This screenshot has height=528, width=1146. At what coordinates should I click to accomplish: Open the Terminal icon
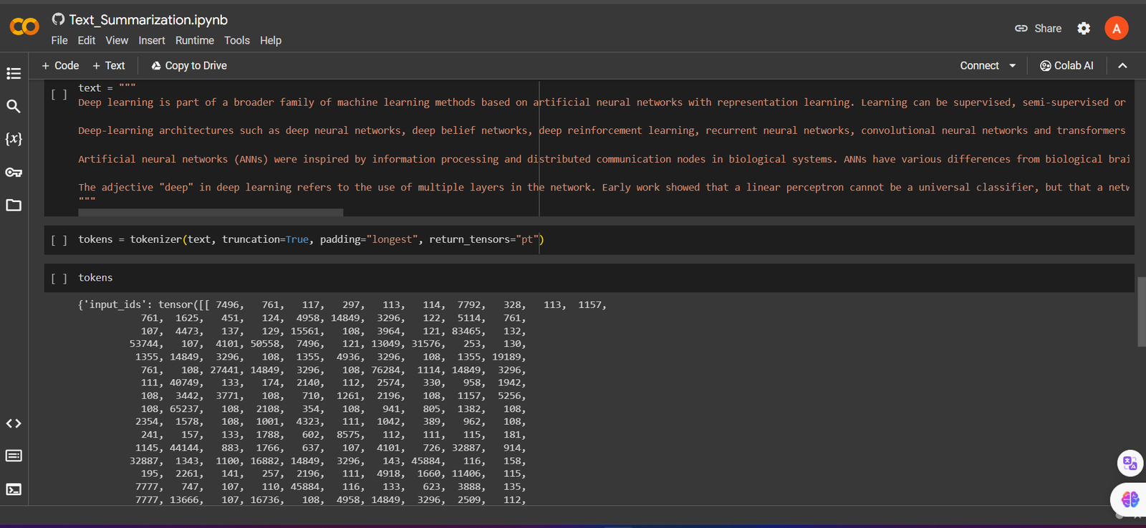point(14,489)
